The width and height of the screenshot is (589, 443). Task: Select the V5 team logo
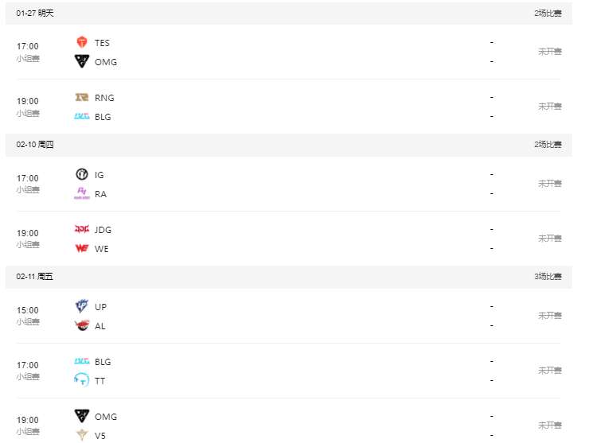(81, 435)
